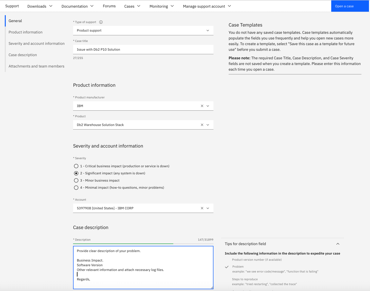Click the checkmark beside the Problem tip
This screenshot has height=291, width=370.
(227, 267)
